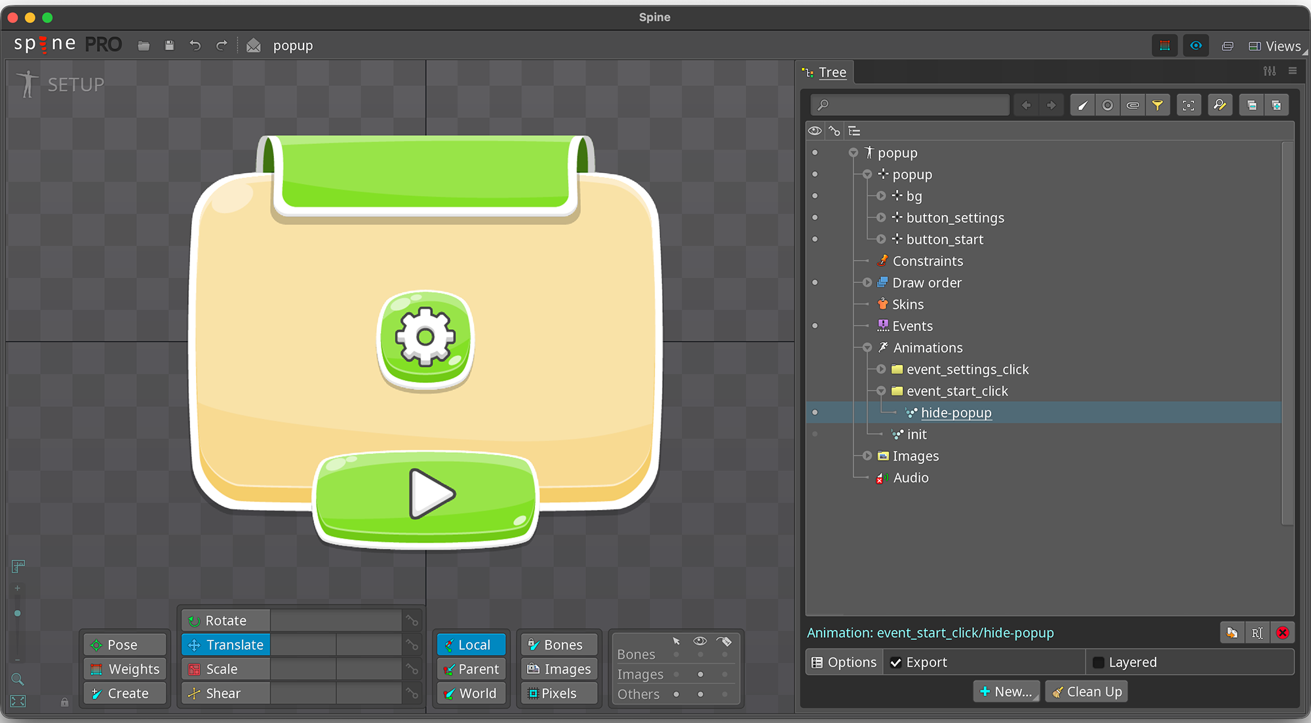Viewport: 1311px width, 723px height.
Task: Collapse the Animations branch
Action: [867, 347]
